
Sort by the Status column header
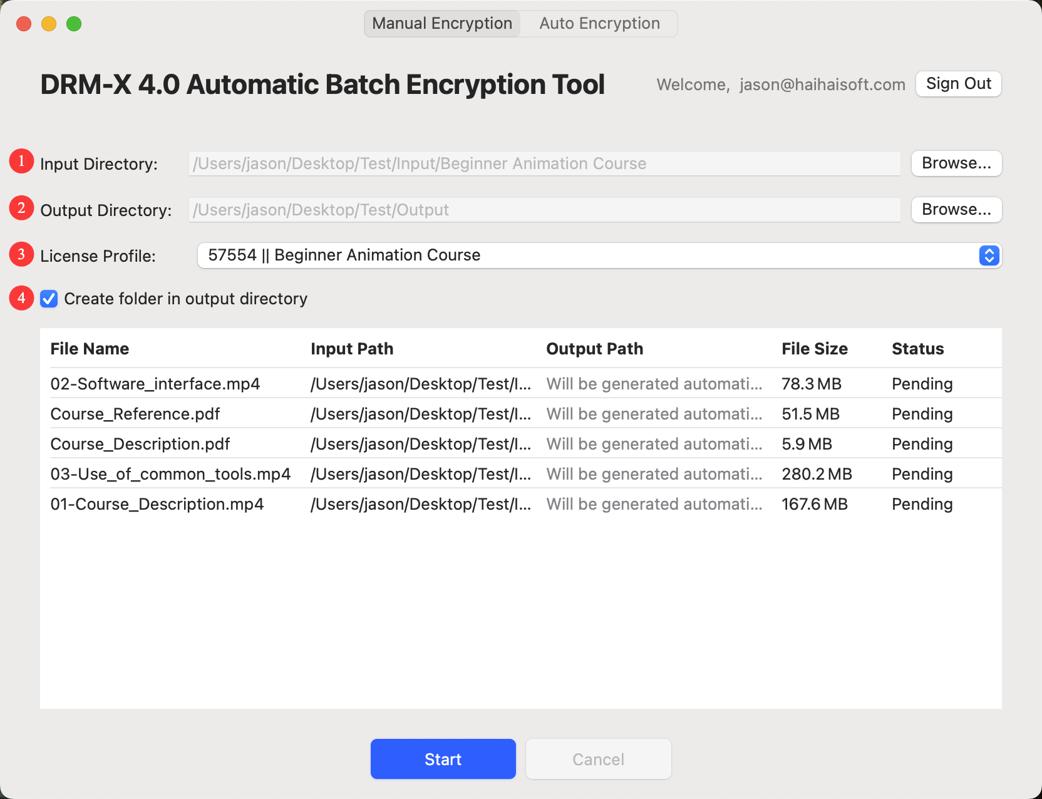coord(917,349)
